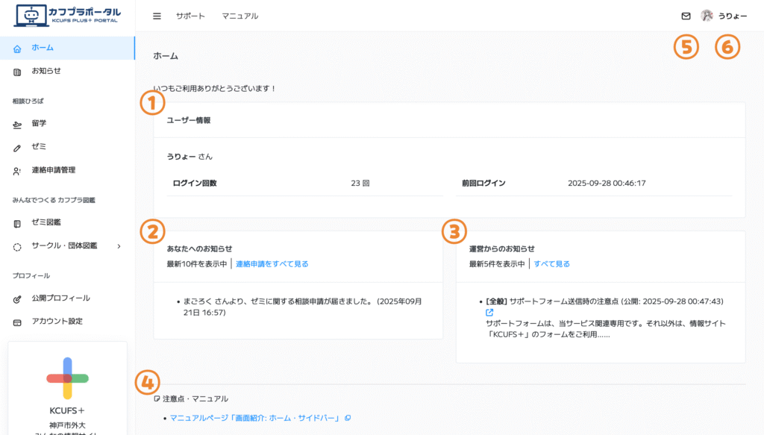The image size is (764, 435).
Task: Expand the サークル・団体図鑑 chevron arrow
Action: [119, 245]
